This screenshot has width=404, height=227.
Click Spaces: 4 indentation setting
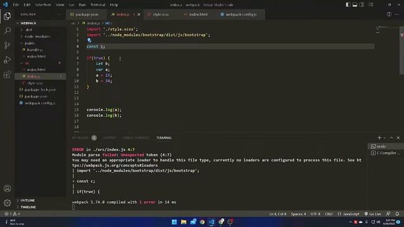pos(299,214)
